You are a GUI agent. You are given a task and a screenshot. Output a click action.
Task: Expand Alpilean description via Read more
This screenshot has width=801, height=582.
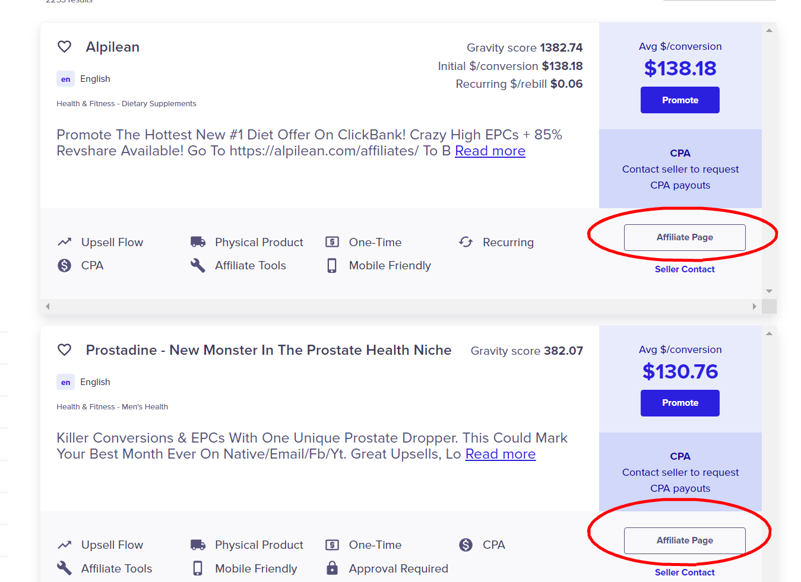(x=490, y=151)
